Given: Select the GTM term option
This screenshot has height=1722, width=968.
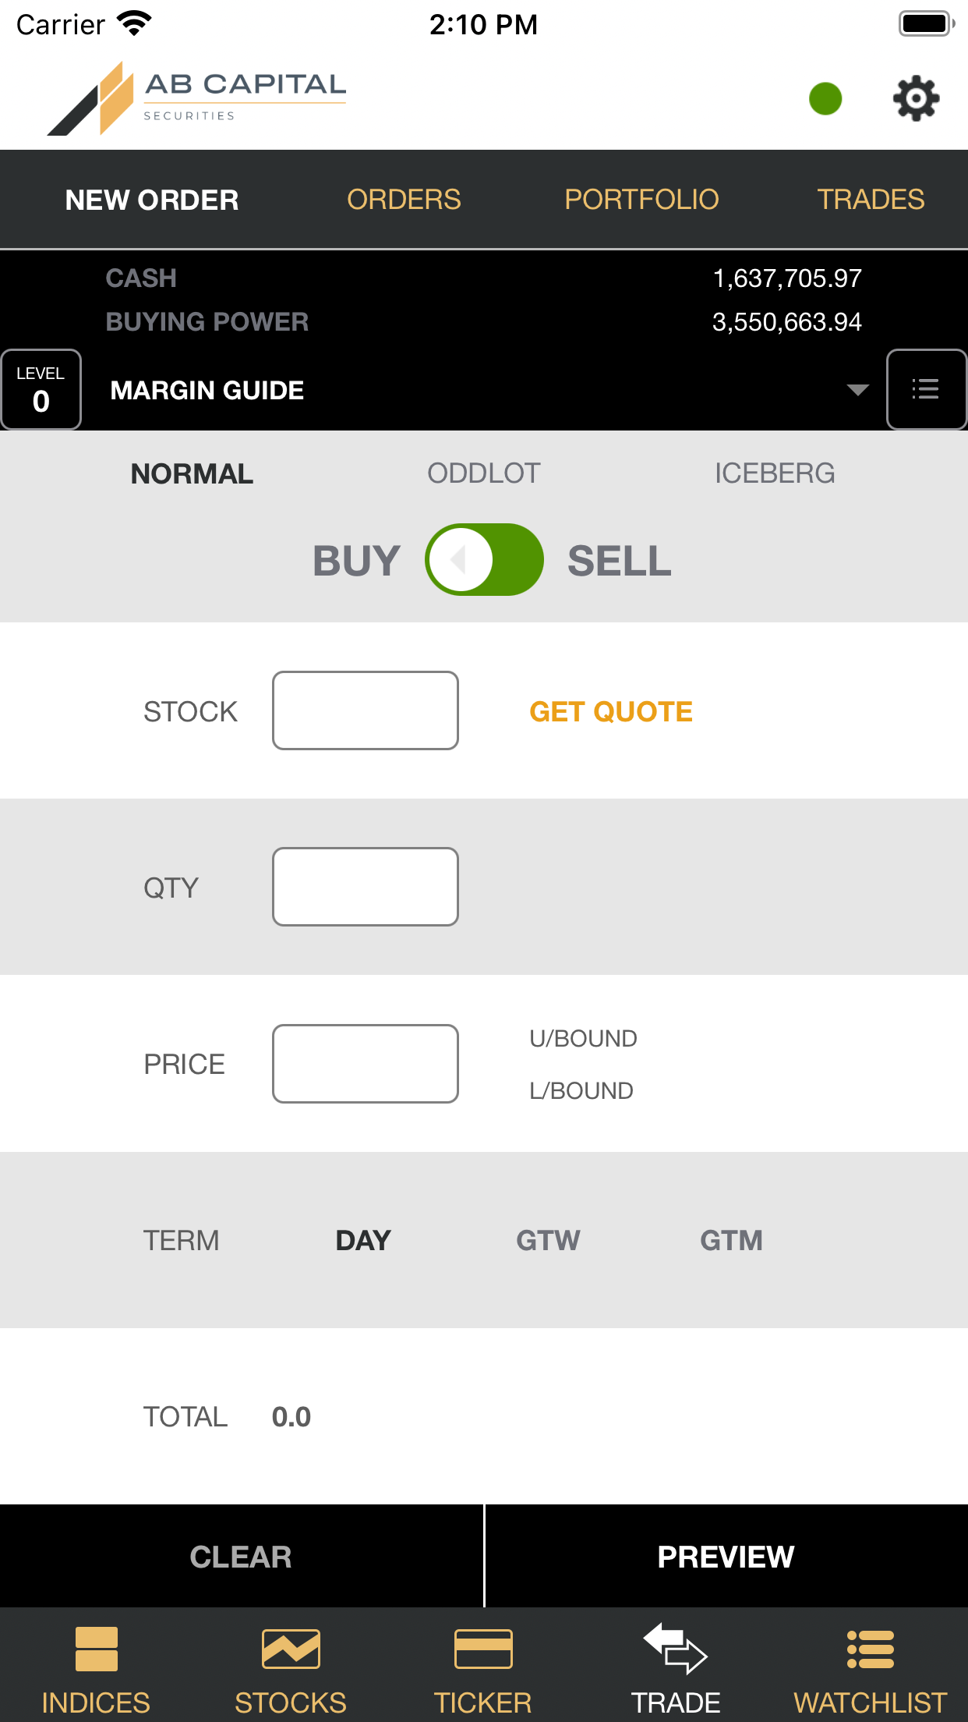Looking at the screenshot, I should (731, 1240).
